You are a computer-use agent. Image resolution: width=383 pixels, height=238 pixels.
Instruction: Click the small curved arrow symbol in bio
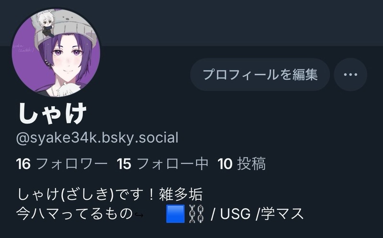(139, 215)
